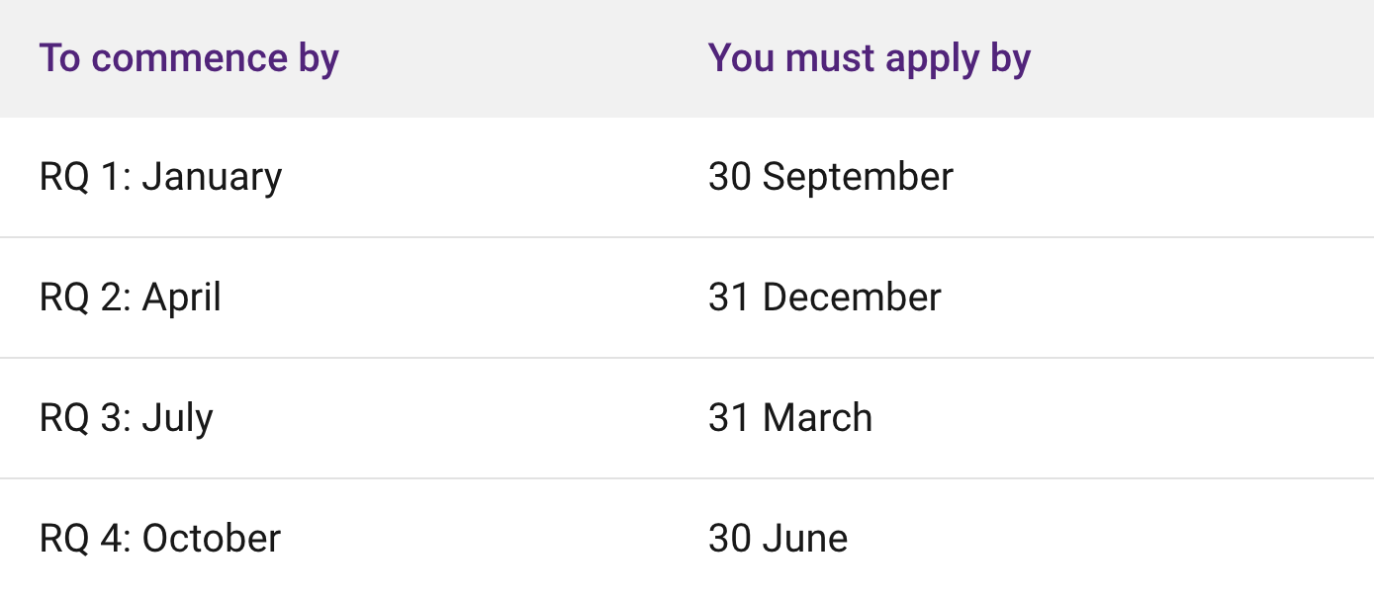
Task: Click the word "September" in the deadline column
Action: tap(858, 178)
